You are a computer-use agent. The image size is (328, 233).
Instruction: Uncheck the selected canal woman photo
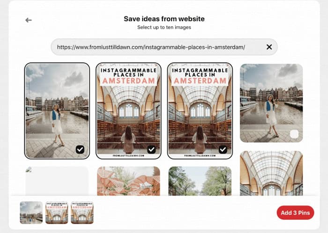80,150
